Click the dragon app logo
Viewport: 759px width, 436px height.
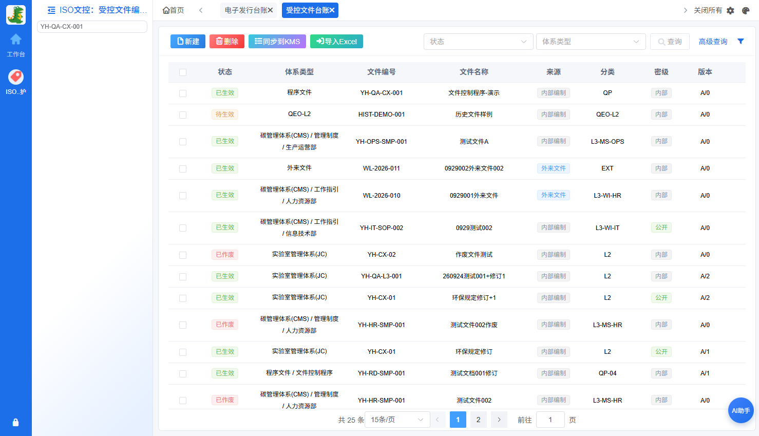point(16,15)
